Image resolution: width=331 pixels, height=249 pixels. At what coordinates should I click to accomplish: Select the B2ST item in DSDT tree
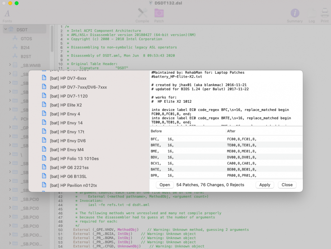[x=26, y=57]
